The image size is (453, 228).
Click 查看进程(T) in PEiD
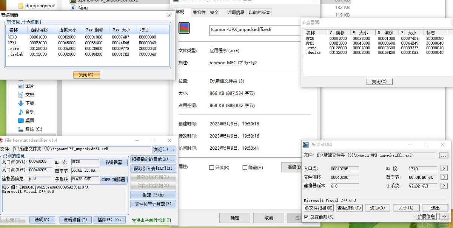[x=349, y=208]
